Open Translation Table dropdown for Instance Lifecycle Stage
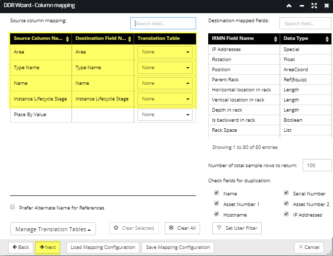The height and width of the screenshot is (256, 333). (165, 99)
